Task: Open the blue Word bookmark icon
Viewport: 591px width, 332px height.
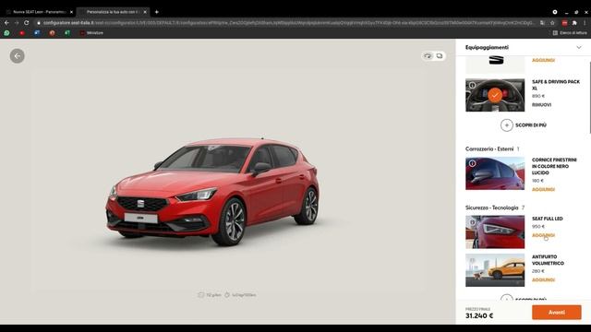Action: tap(37, 33)
